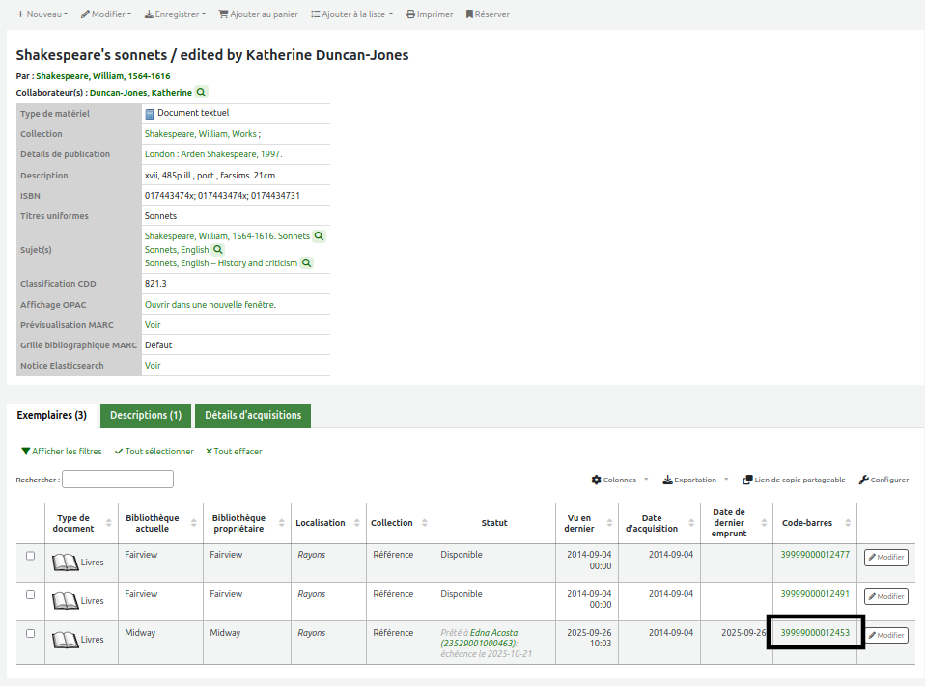
Task: Click the Document textuel material type icon
Action: coord(150,114)
